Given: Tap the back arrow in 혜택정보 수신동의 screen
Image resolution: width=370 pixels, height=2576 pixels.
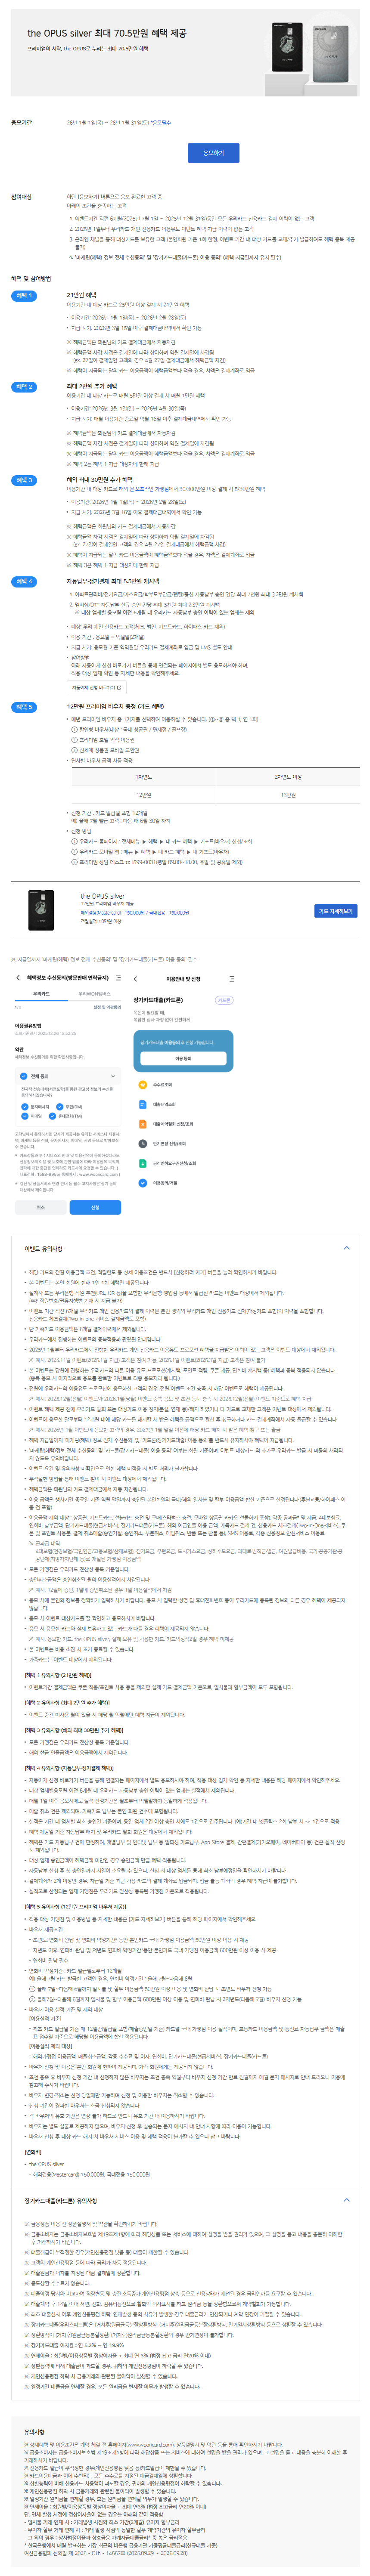Looking at the screenshot, I should point(18,978).
